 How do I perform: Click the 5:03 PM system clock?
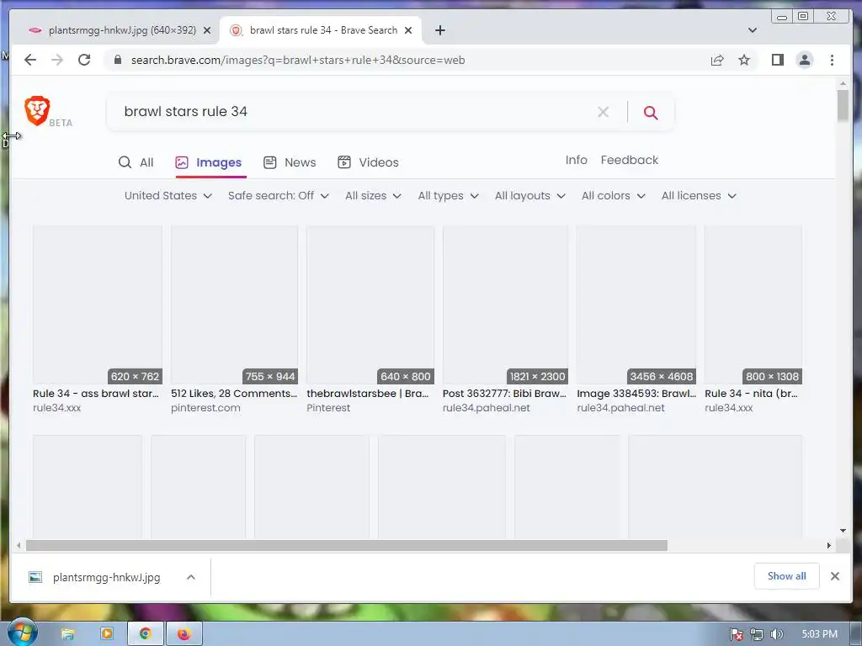[x=819, y=634]
